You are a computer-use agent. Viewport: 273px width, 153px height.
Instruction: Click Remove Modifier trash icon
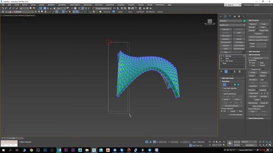235,71
